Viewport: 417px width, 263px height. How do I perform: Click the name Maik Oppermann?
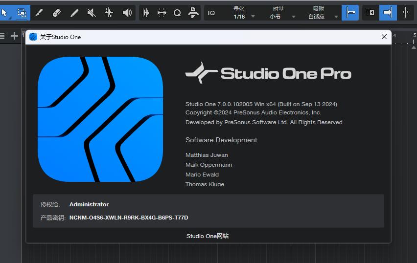coord(209,165)
